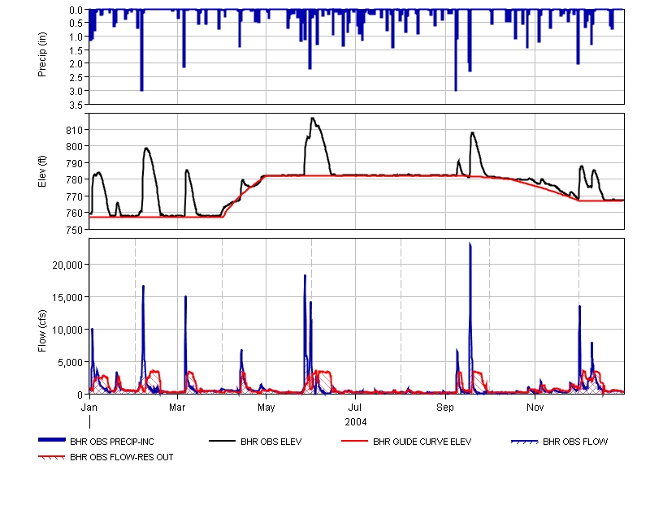Click the Nov label on the time axis

pos(535,408)
